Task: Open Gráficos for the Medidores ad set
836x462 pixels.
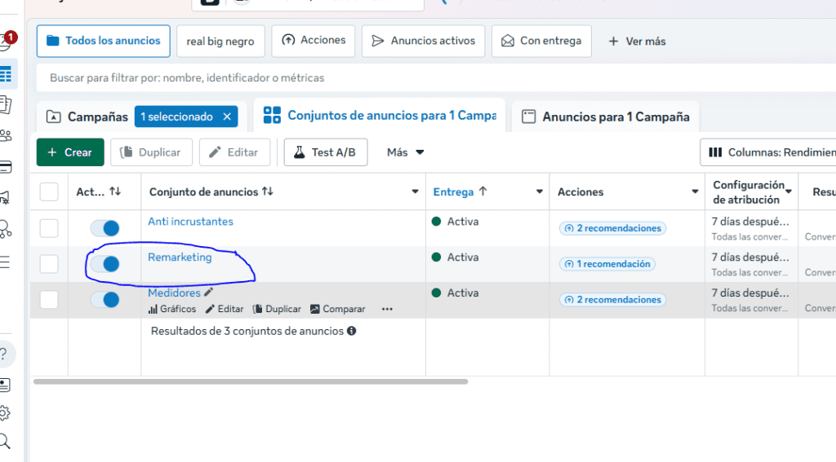Action: (x=172, y=309)
